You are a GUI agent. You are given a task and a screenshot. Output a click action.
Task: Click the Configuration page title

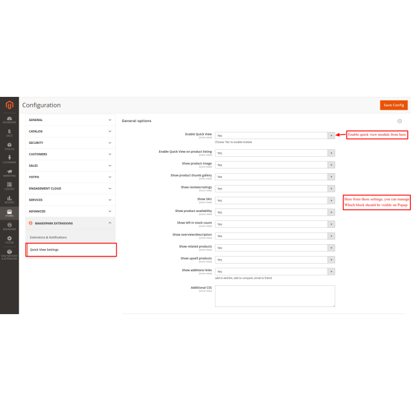coord(42,105)
